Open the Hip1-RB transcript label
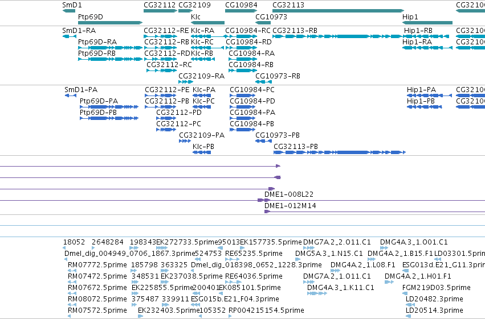The height and width of the screenshot is (319, 485). point(418,31)
